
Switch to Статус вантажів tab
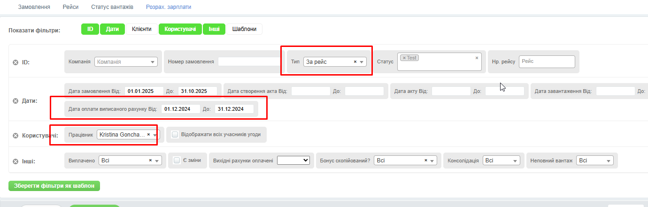click(112, 7)
